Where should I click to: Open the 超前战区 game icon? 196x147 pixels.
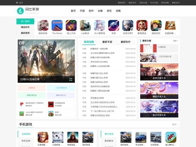[x=156, y=26]
